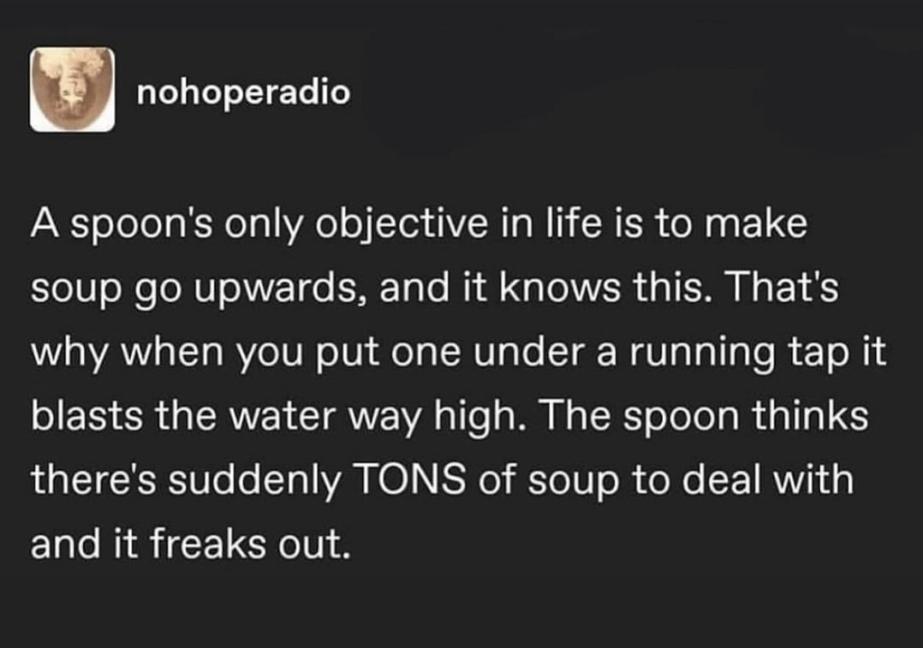Click the phrase "there's suddenly" in the post

[184, 479]
